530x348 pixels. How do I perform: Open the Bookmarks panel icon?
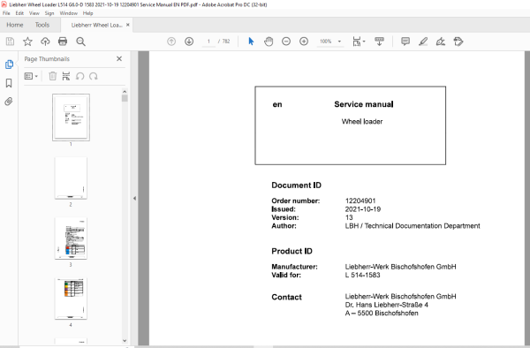pyautogui.click(x=9, y=83)
